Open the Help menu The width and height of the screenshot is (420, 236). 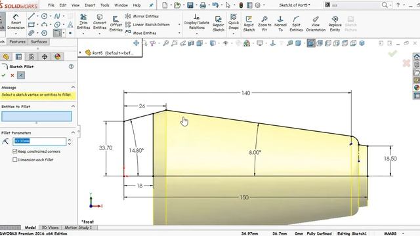point(137,5)
